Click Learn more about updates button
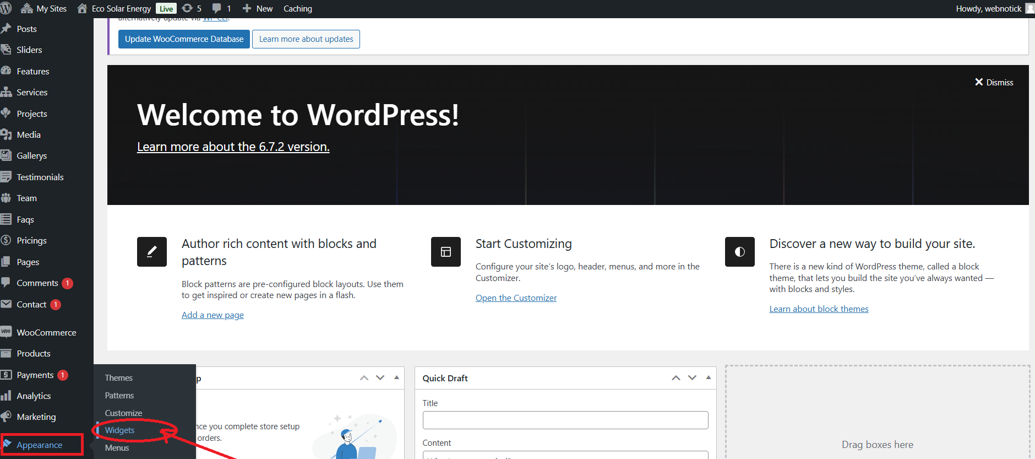The image size is (1035, 459). point(306,39)
